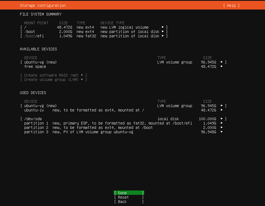Select Create volume group (LVM)
The image size is (265, 206).
(53, 79)
